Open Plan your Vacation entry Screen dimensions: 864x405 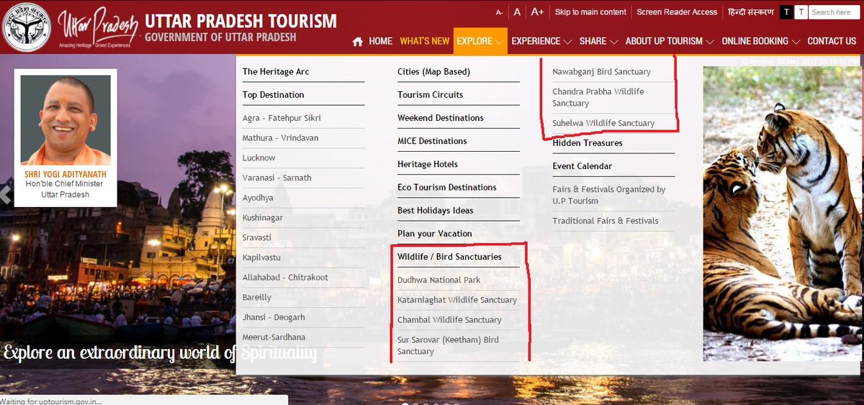pyautogui.click(x=435, y=233)
